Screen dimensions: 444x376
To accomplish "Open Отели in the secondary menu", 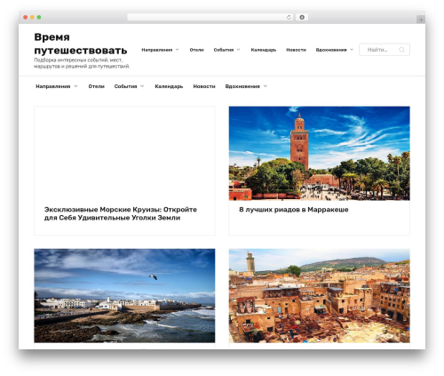I will [97, 86].
